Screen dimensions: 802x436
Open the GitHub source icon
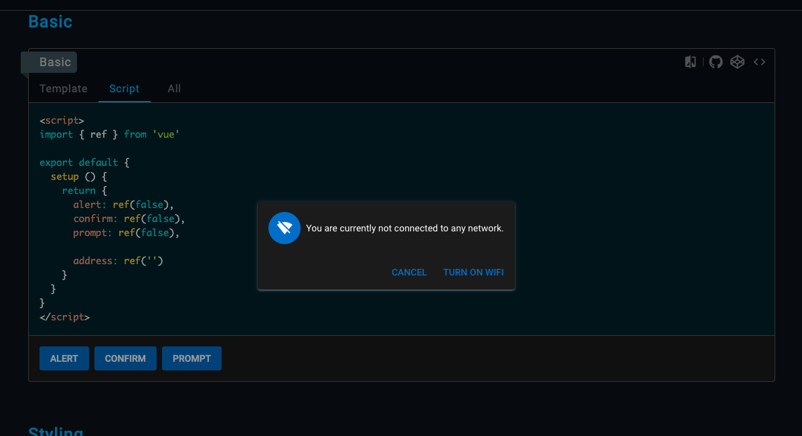[x=716, y=62]
